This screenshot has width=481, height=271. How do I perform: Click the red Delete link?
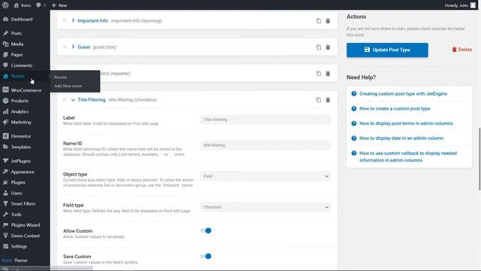point(461,50)
